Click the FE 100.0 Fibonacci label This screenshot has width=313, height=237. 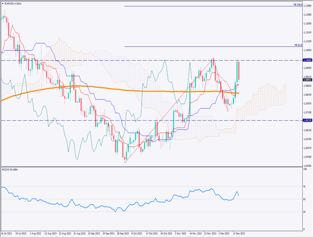pos(298,5)
